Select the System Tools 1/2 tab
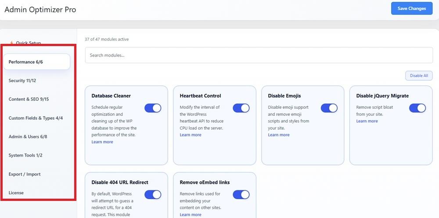The height and width of the screenshot is (218, 439). tap(25, 155)
